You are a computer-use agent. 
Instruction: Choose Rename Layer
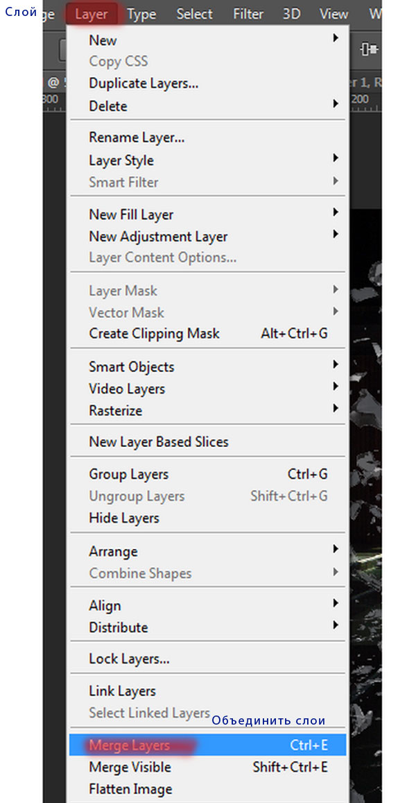pyautogui.click(x=208, y=137)
